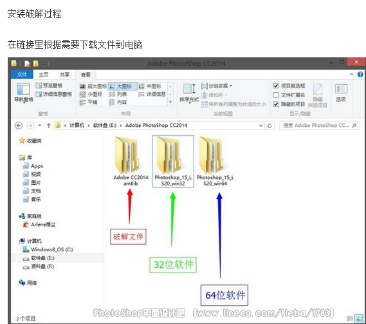Click the 隐藏所选项目 button
This screenshot has width=366, height=324.
pos(318,95)
